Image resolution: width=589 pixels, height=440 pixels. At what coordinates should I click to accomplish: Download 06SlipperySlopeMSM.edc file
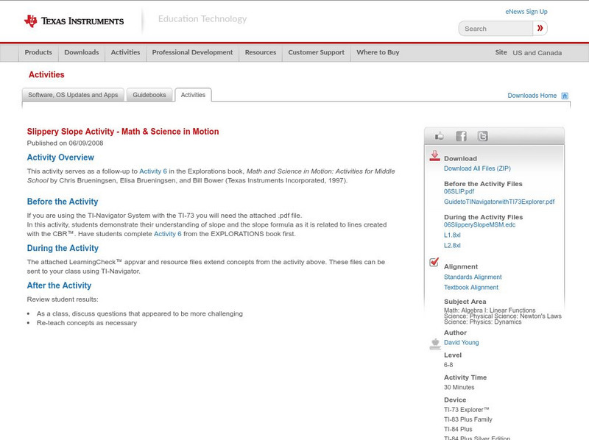(480, 225)
